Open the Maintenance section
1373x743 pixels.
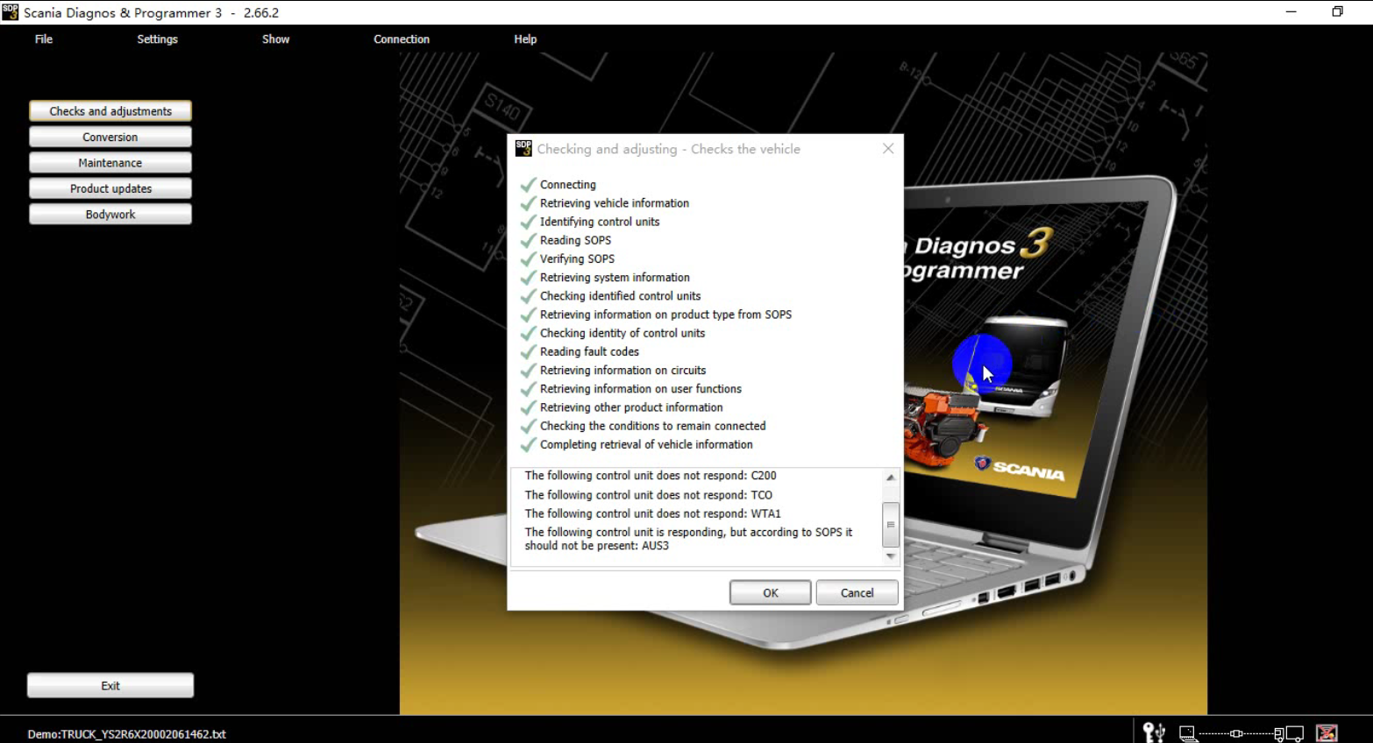(x=110, y=163)
